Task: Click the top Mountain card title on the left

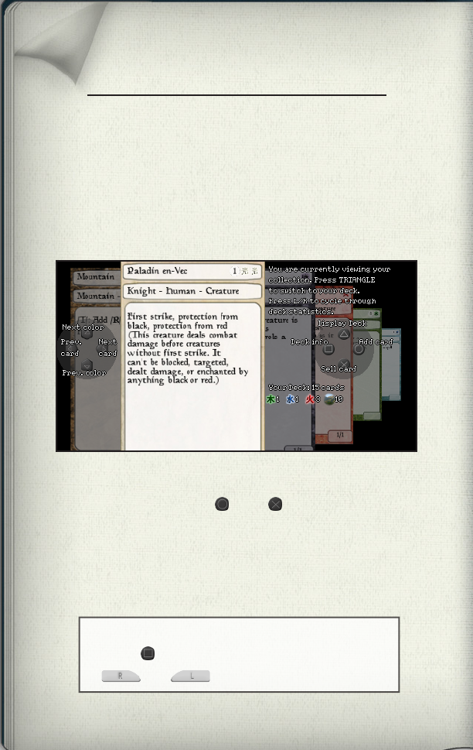Action: pyautogui.click(x=96, y=276)
